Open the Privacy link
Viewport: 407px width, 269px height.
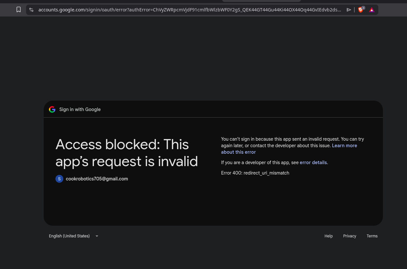tap(350, 236)
